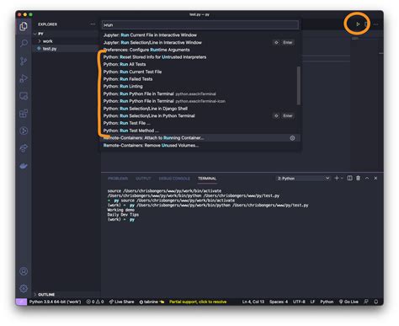This screenshot has height=326, width=399.
Task: Select 'Jupyter: Run Current File in Interactive Window'
Action: click(201, 35)
